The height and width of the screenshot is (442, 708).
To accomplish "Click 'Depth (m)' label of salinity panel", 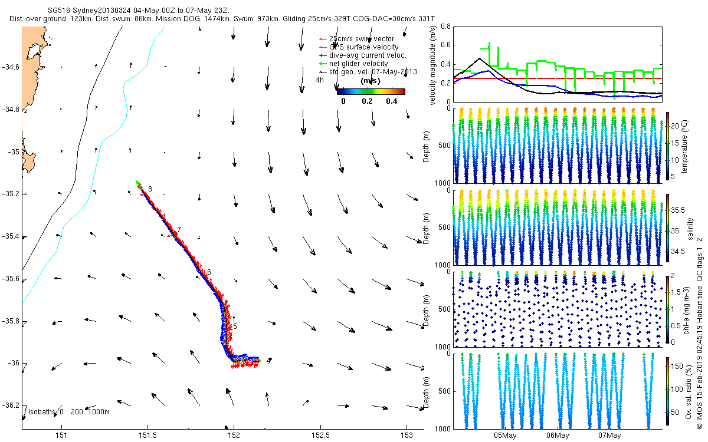I will (427, 227).
